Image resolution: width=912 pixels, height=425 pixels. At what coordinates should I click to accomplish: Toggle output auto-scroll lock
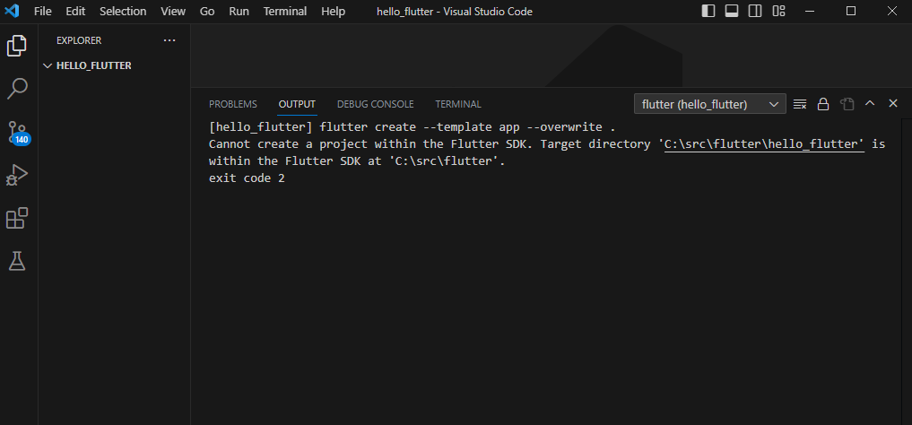pos(823,104)
